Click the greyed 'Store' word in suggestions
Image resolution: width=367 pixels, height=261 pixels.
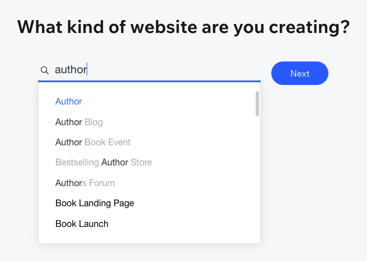pyautogui.click(x=142, y=163)
